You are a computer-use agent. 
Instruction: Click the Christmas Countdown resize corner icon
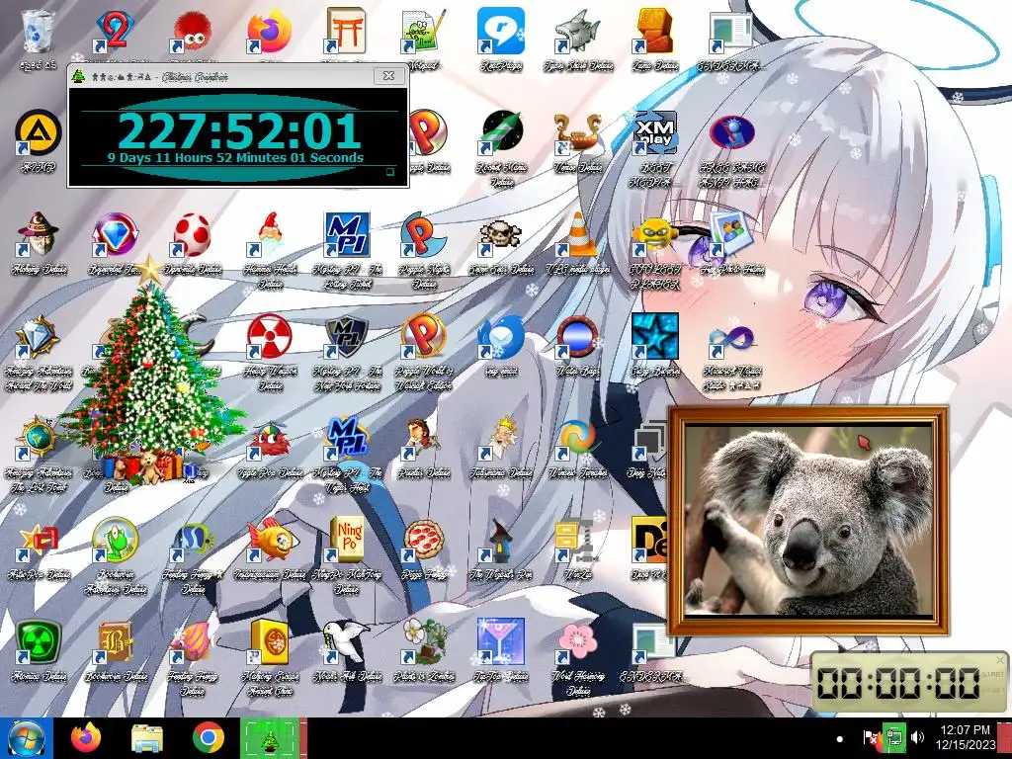tap(389, 172)
